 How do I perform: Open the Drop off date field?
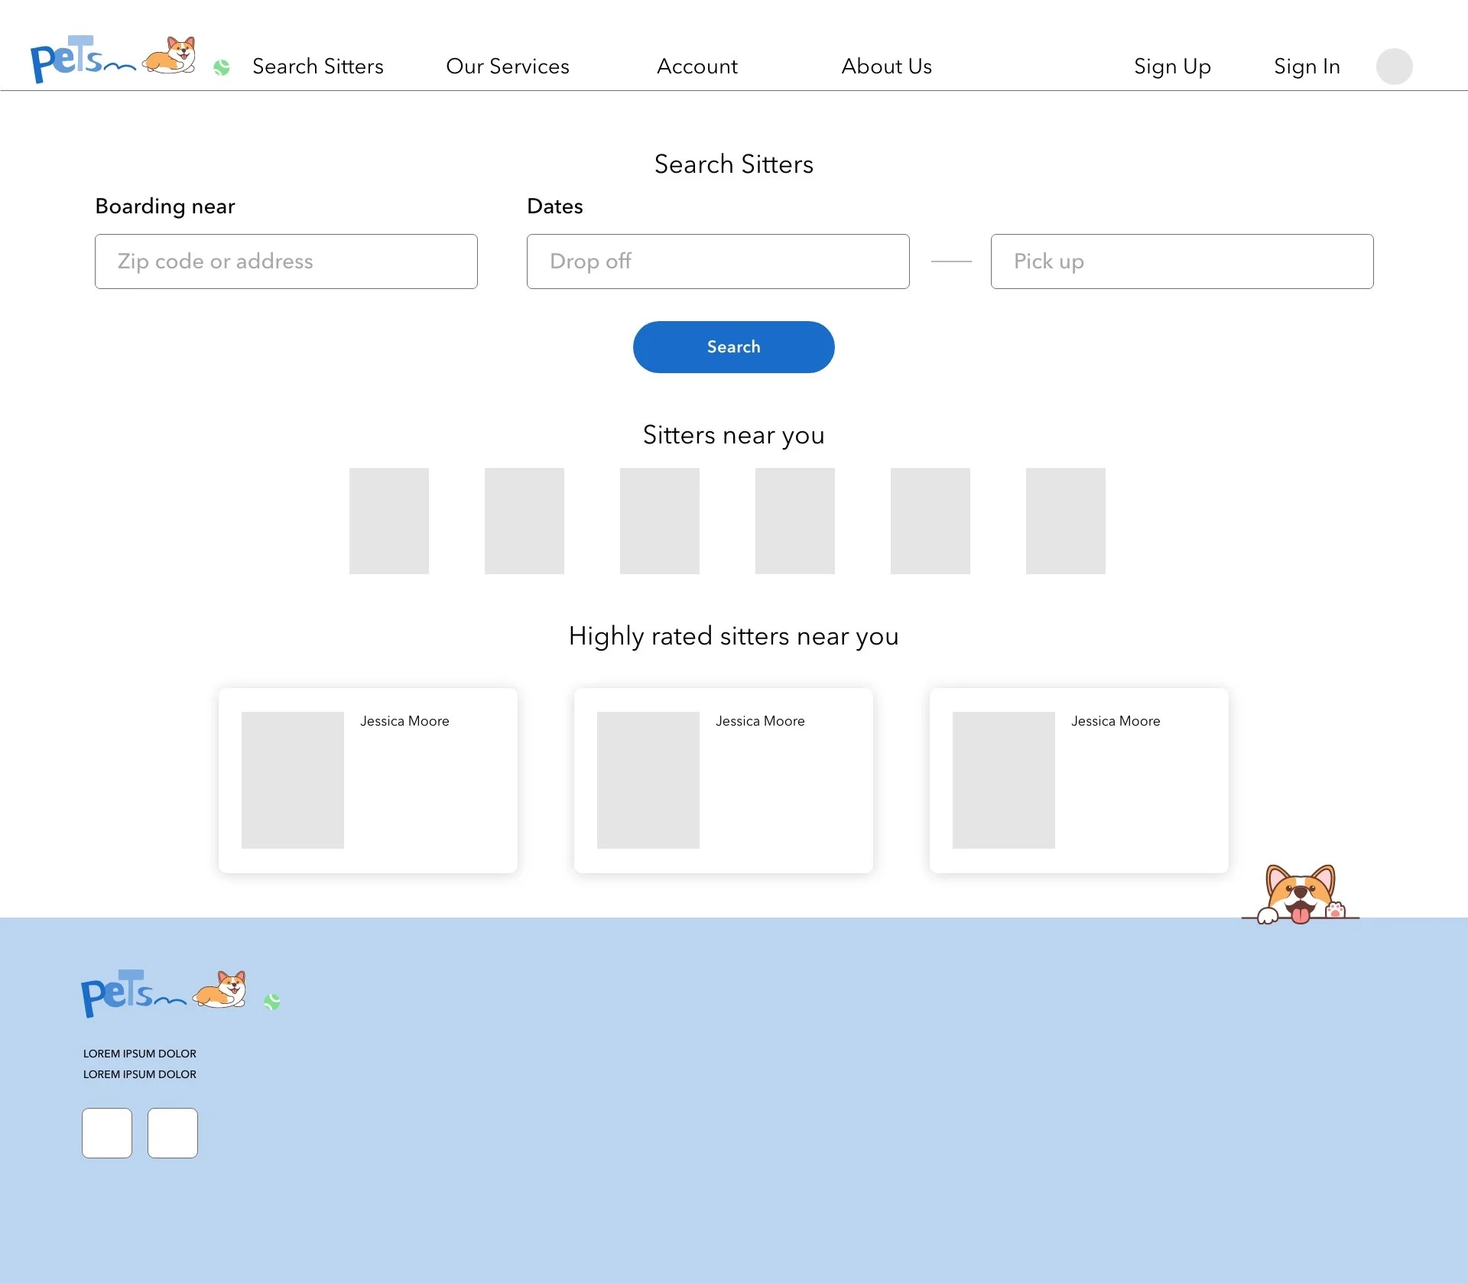(x=718, y=261)
